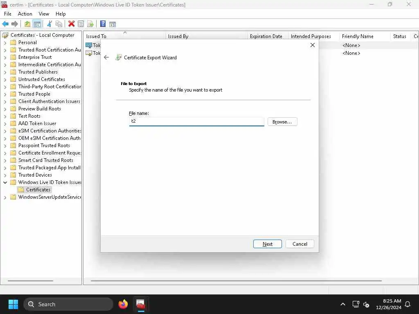Select the Passpoint Trusted Roots folder
Image resolution: width=419 pixels, height=314 pixels.
coord(44,146)
